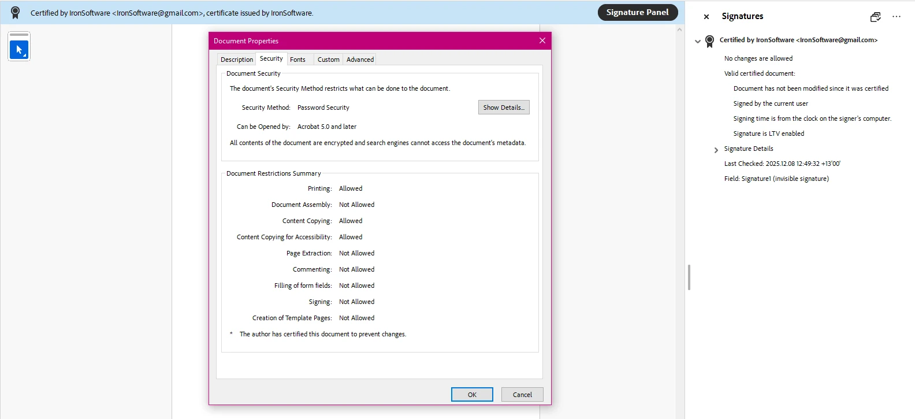Close the Signatures panel
Viewport: 915px width, 419px height.
pos(706,17)
